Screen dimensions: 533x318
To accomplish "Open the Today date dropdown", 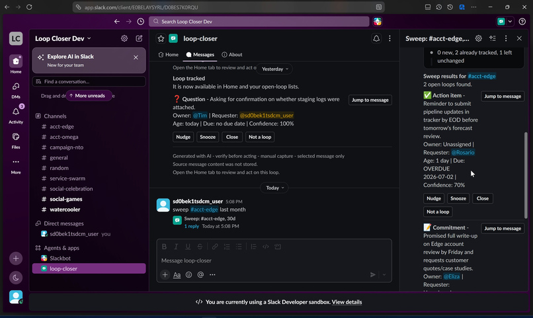I will pyautogui.click(x=274, y=188).
